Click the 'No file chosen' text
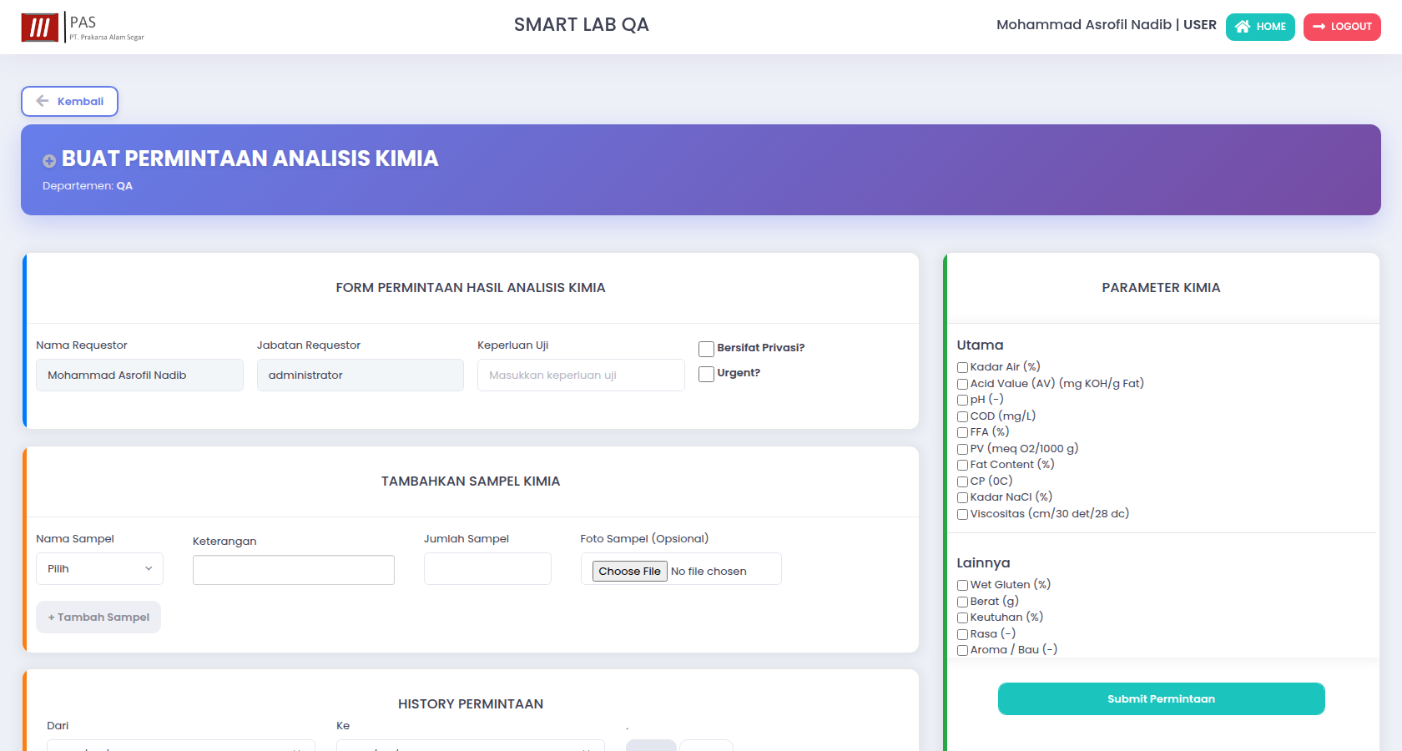The image size is (1402, 751). pyautogui.click(x=709, y=572)
